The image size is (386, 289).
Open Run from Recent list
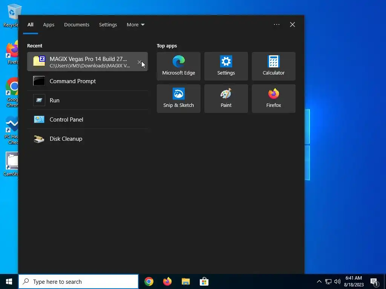click(x=87, y=100)
